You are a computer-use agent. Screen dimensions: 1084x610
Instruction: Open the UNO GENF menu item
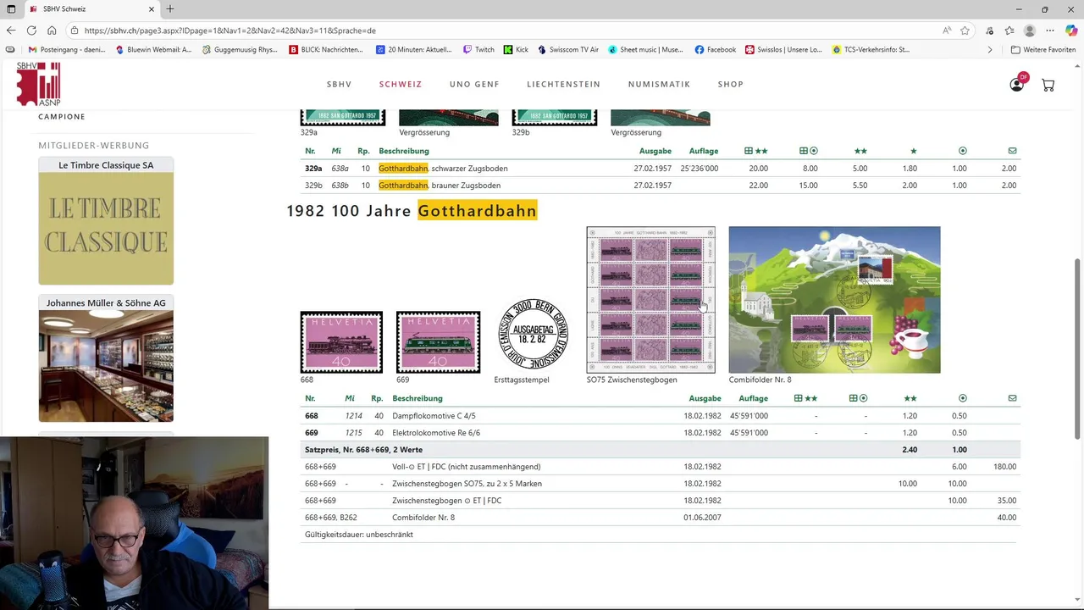[474, 85]
